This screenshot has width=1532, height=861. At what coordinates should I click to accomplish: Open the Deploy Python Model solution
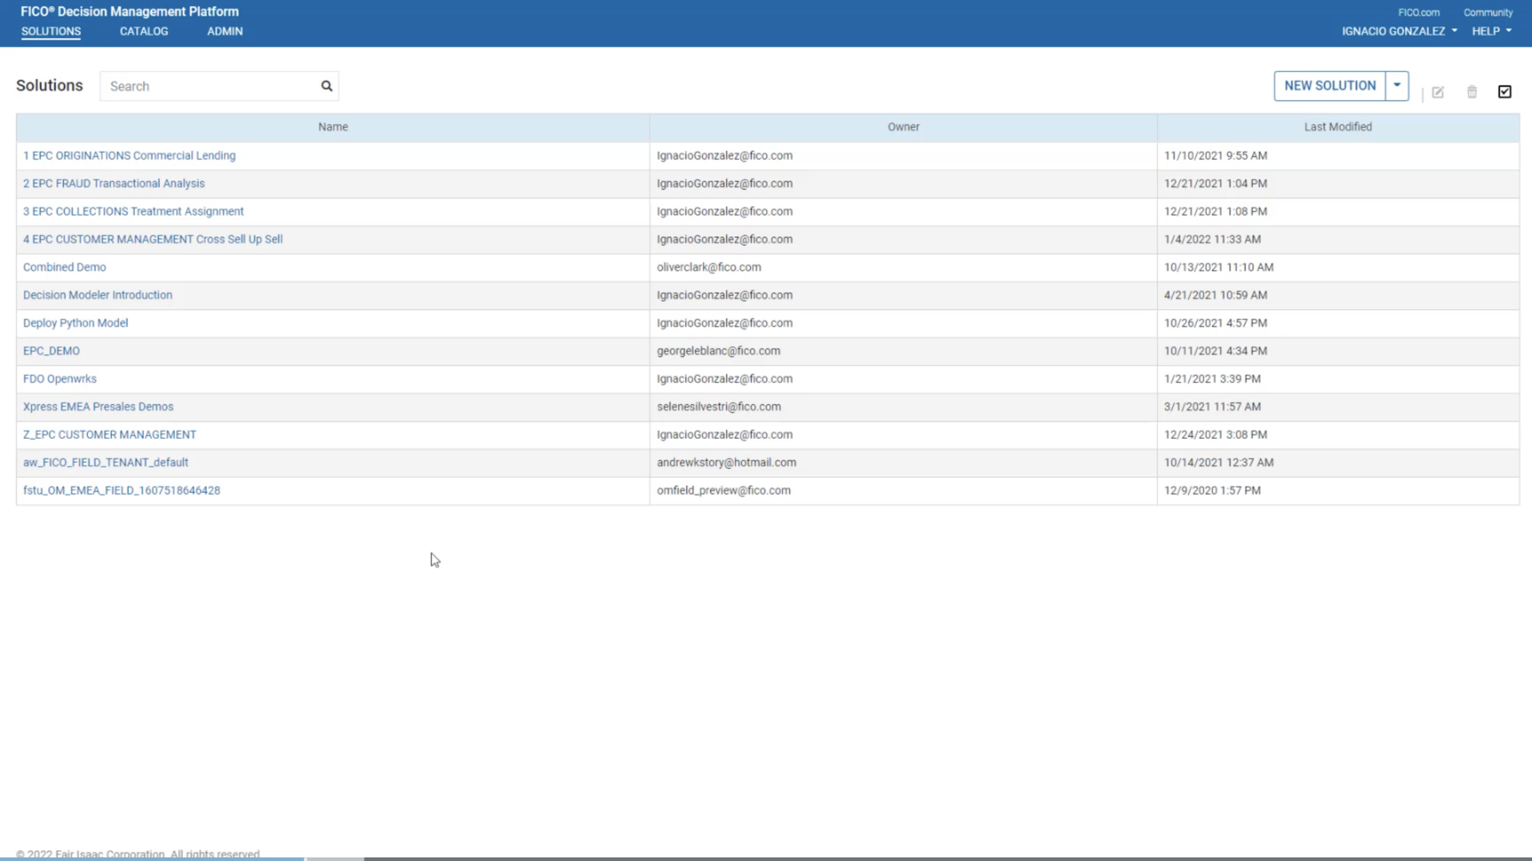[x=75, y=323]
